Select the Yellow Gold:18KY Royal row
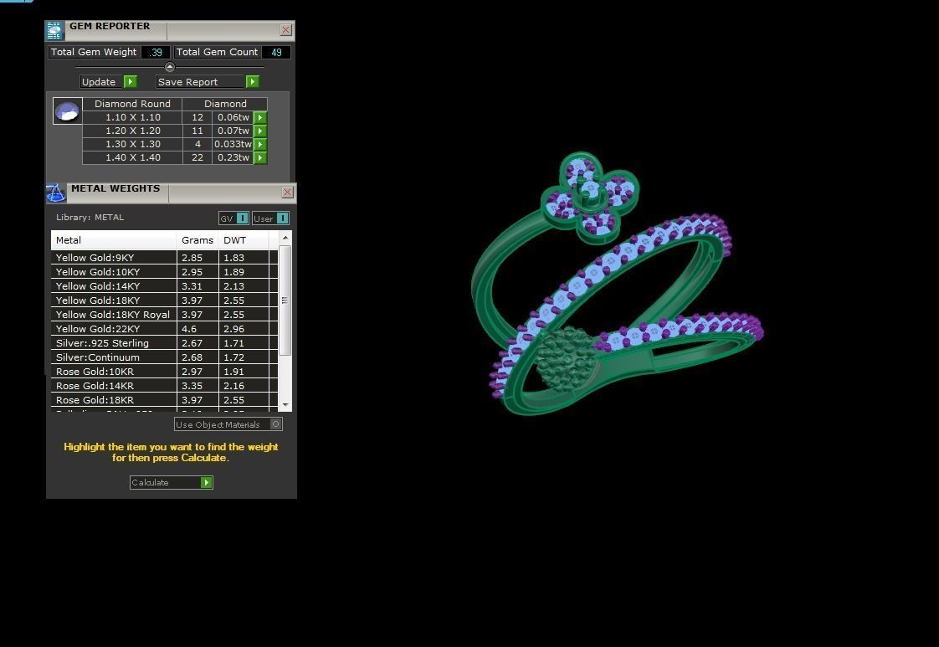The width and height of the screenshot is (939, 647). pos(164,315)
